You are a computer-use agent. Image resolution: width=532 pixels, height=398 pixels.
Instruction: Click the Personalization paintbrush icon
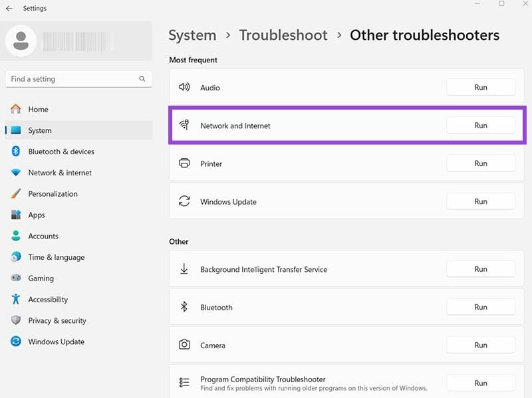pyautogui.click(x=15, y=193)
